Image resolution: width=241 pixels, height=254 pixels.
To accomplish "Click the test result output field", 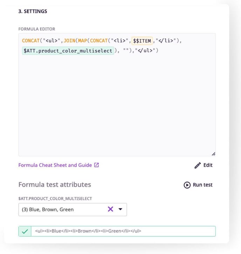I will [x=123, y=231].
